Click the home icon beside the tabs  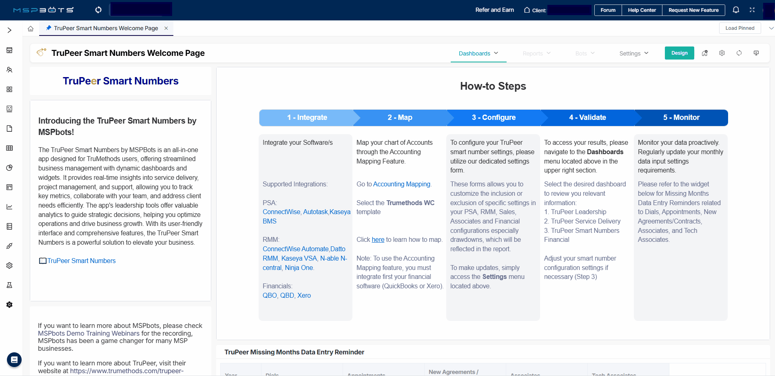[31, 29]
